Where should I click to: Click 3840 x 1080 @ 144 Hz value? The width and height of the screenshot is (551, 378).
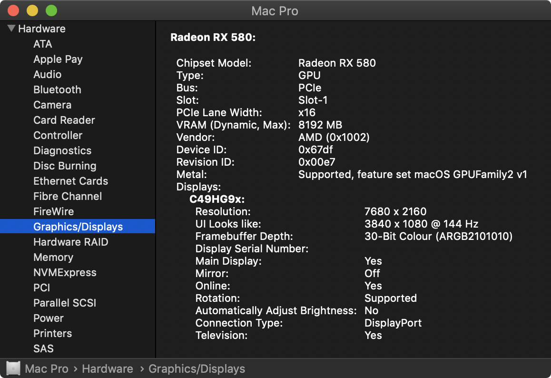click(x=421, y=224)
